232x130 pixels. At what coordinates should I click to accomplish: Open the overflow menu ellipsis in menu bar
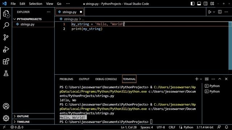click(68, 4)
